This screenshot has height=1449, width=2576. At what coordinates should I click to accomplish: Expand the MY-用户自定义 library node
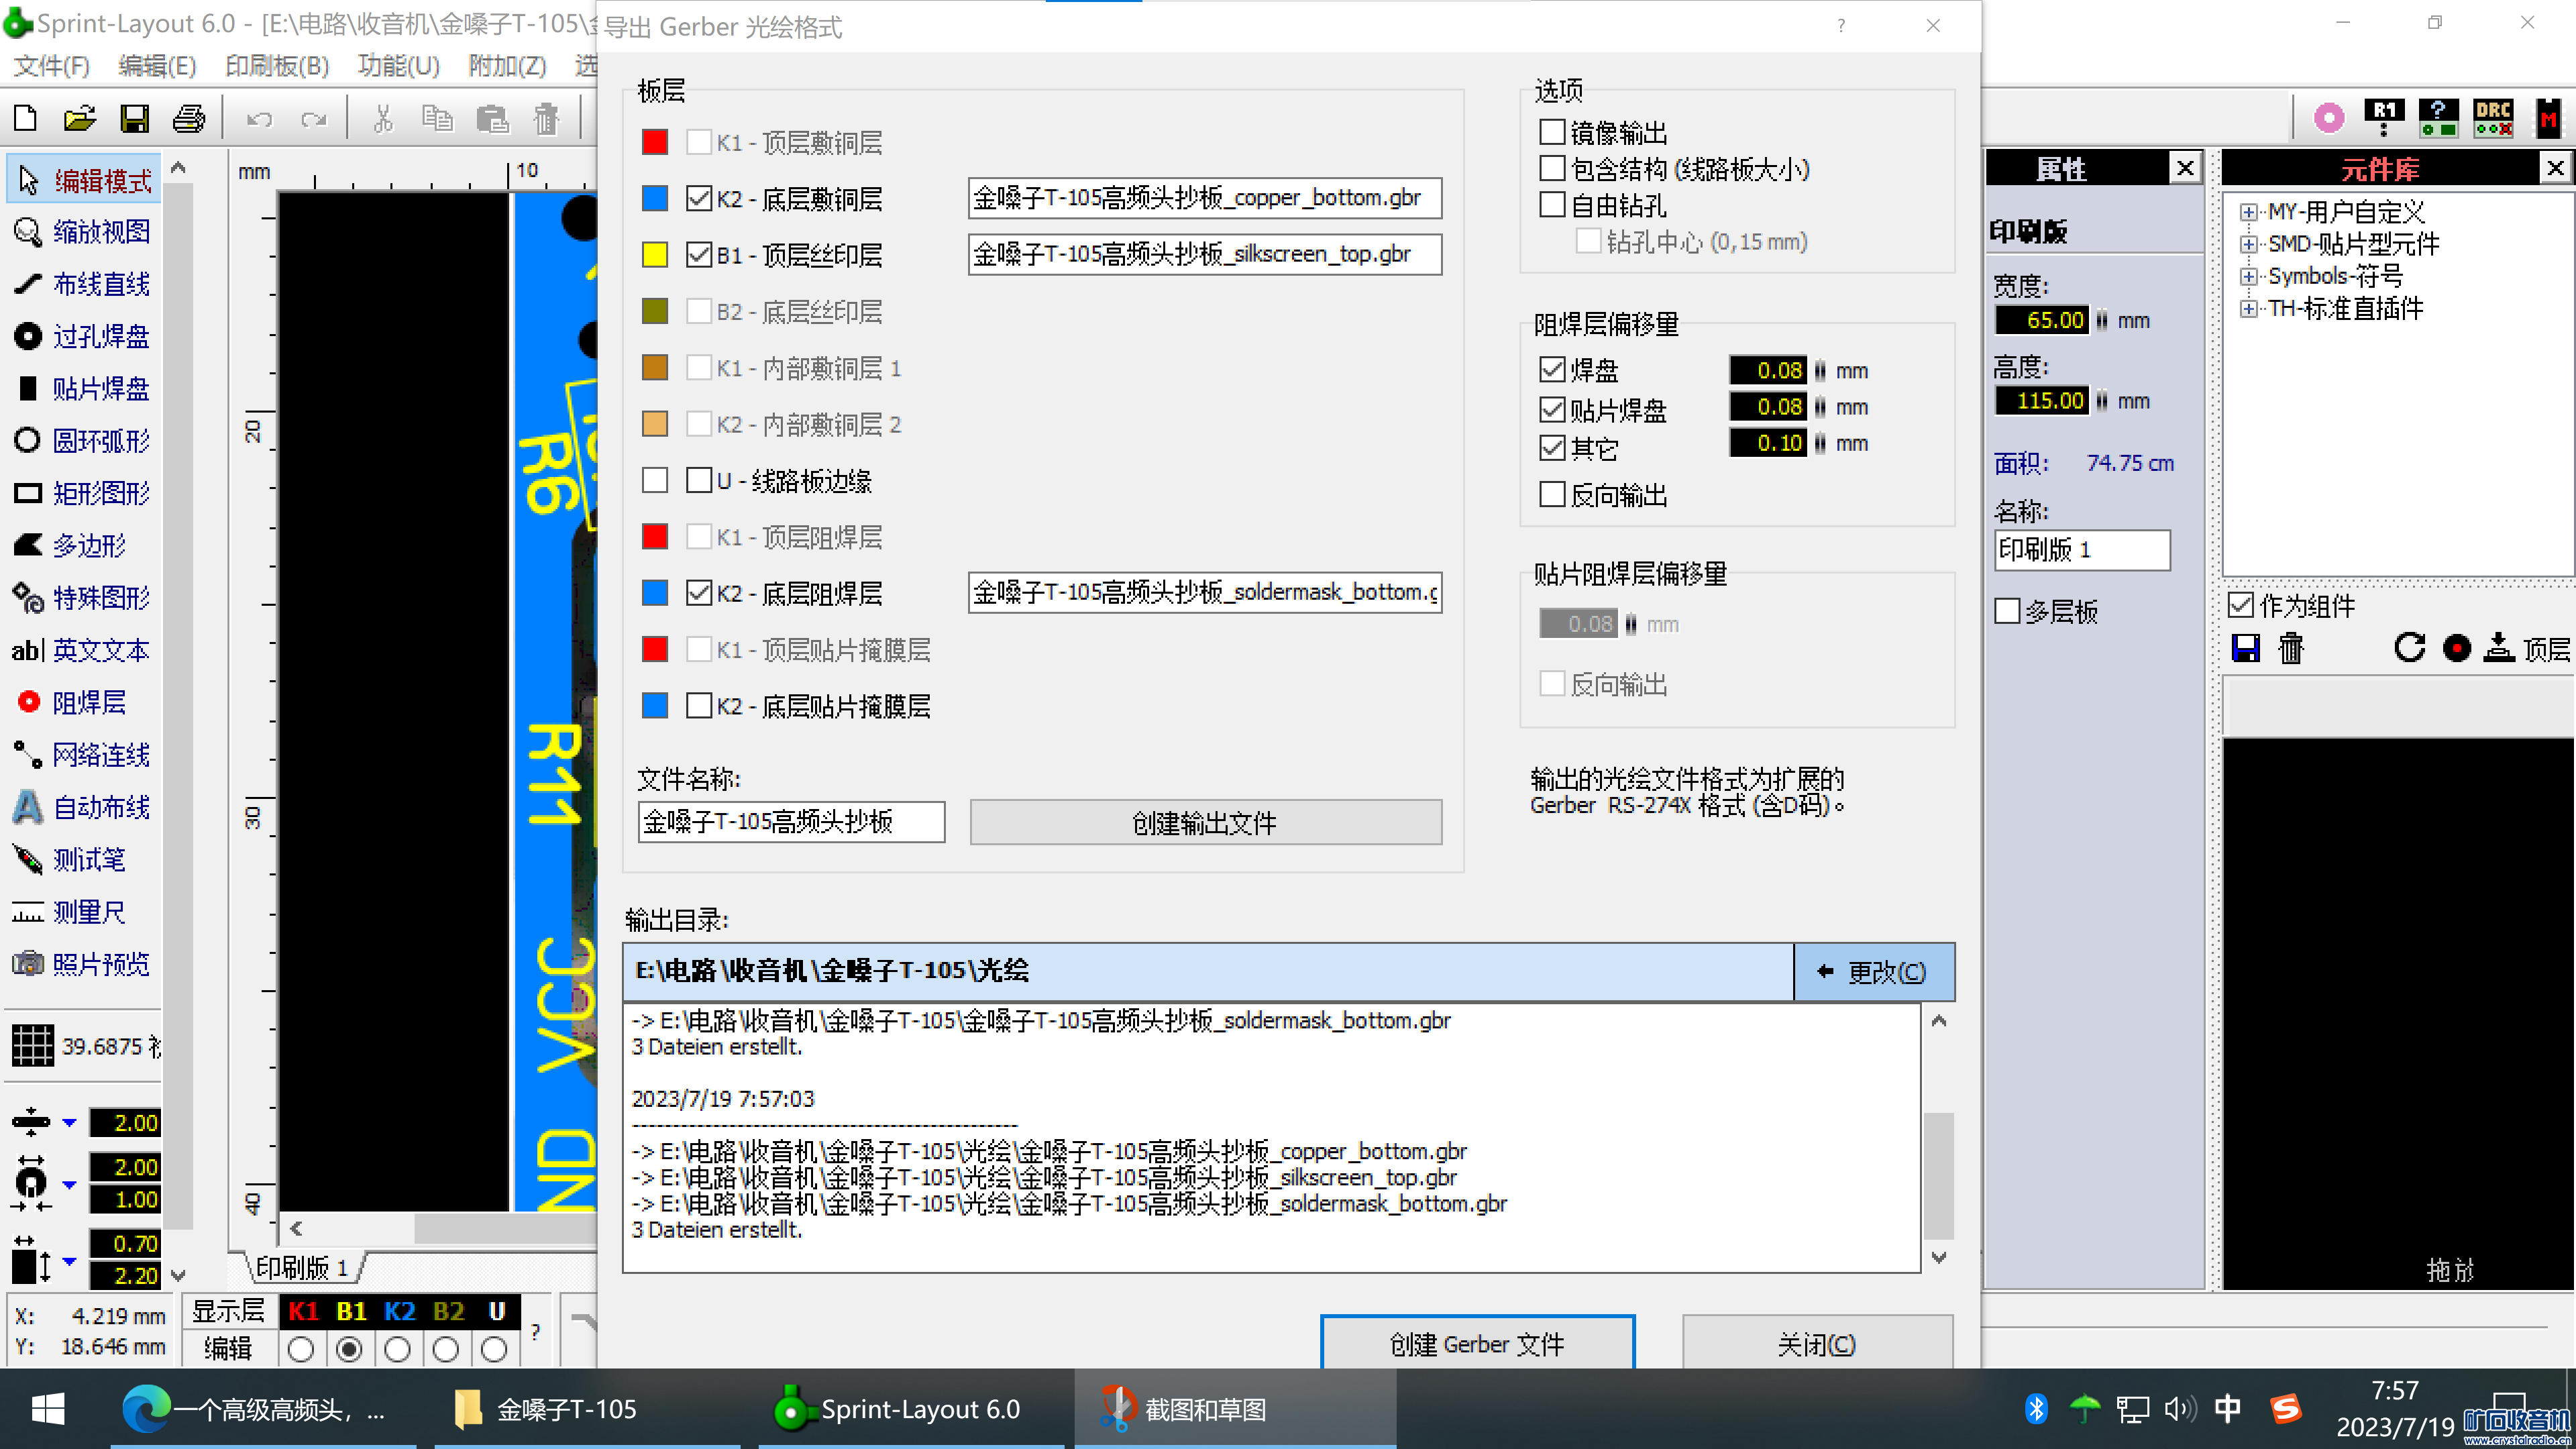click(x=2248, y=212)
